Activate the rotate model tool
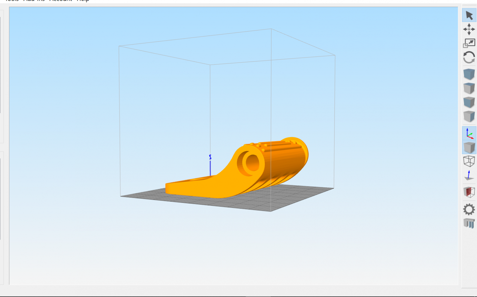The image size is (477, 297). (469, 57)
